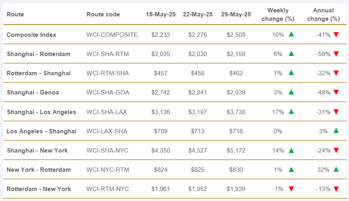The image size is (349, 201).
Task: Click the Rotterdam - Shanghai weekly green arrow
Action: point(291,73)
